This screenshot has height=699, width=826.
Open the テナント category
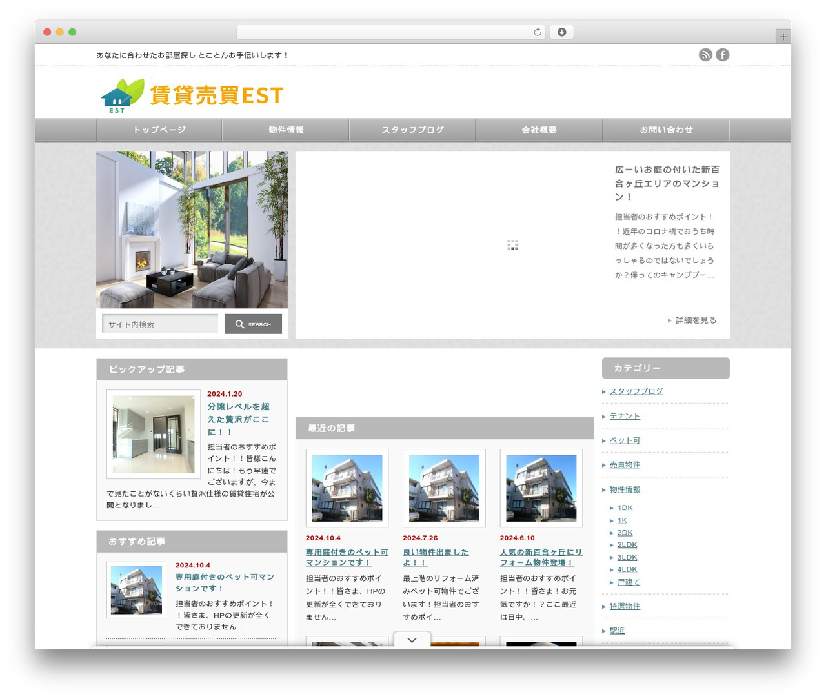click(625, 416)
